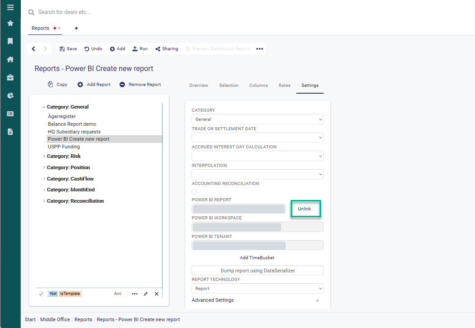Go to home icon in the sidebar
This screenshot has height=328, width=475.
(x=10, y=59)
